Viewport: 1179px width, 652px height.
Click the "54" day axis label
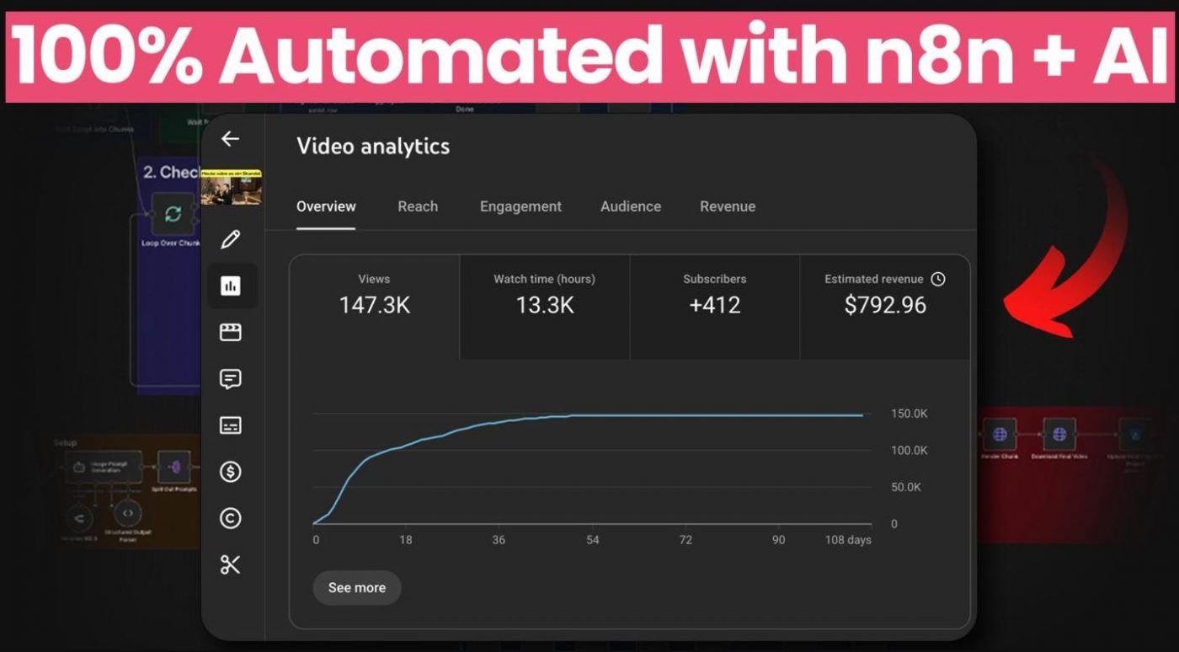click(593, 540)
